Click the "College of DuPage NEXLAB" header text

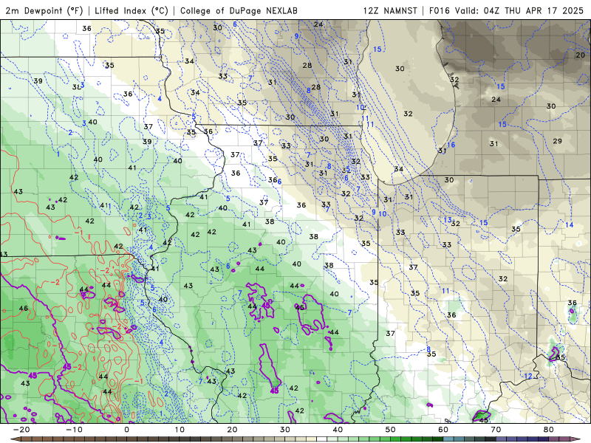(x=239, y=10)
